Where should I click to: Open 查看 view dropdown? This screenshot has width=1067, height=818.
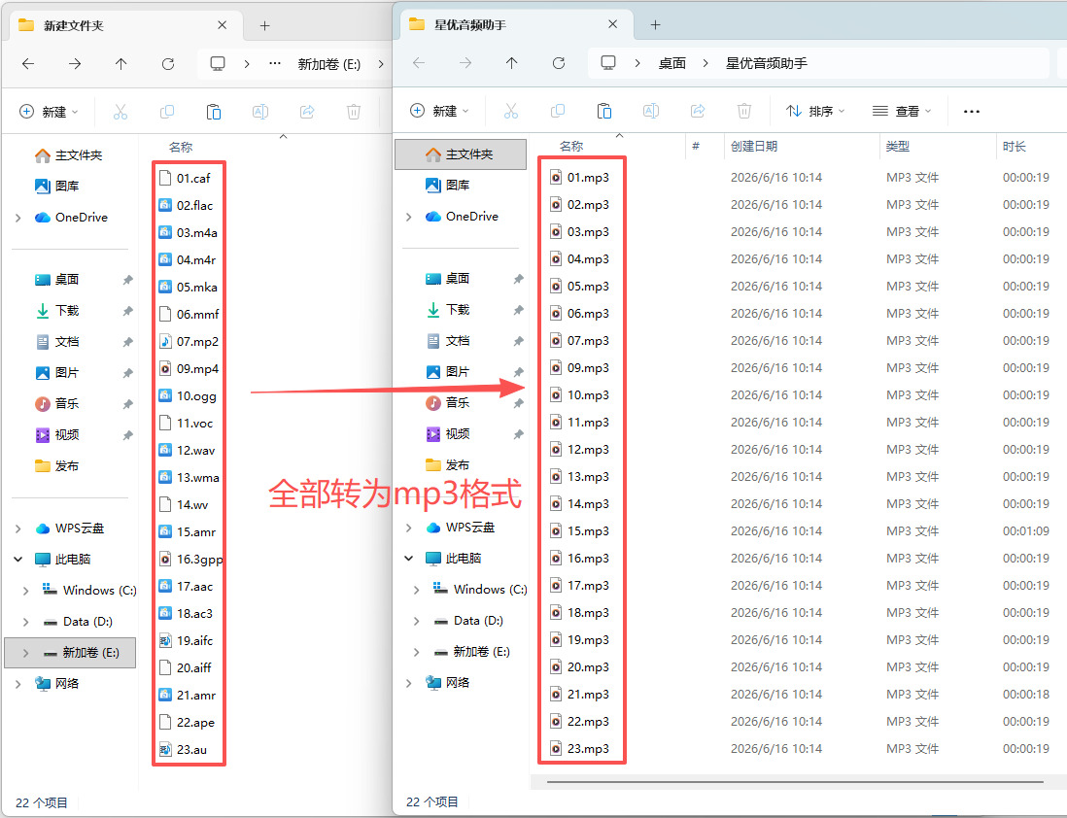click(902, 111)
